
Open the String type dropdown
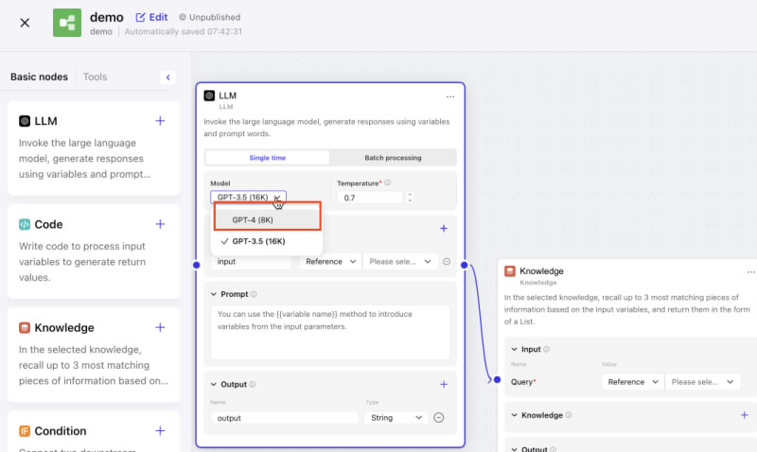click(x=396, y=418)
